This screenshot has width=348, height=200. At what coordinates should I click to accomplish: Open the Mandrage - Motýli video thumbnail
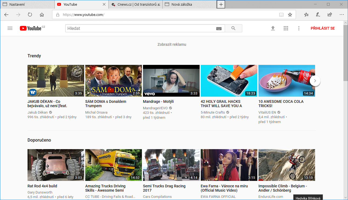[x=171, y=81]
